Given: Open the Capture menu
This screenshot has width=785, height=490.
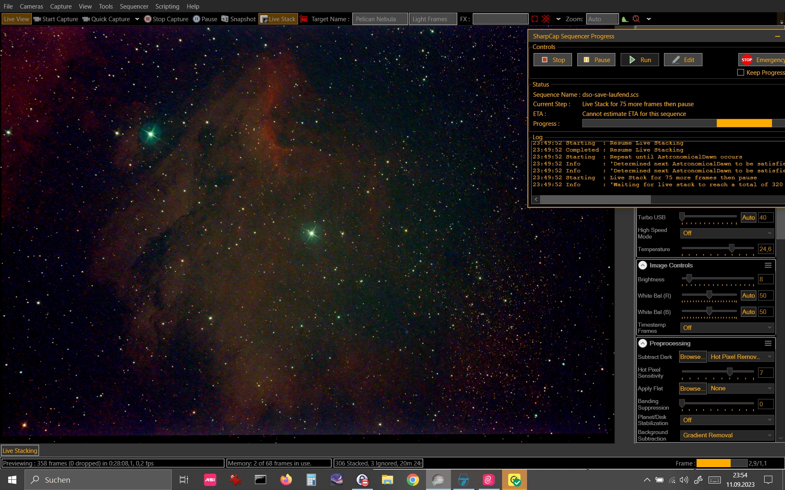Looking at the screenshot, I should (x=61, y=7).
